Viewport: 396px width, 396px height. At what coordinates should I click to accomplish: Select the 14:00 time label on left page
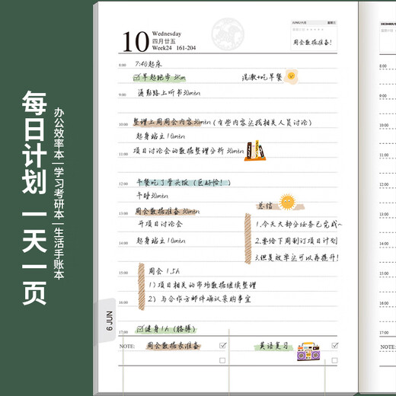pyautogui.click(x=123, y=243)
